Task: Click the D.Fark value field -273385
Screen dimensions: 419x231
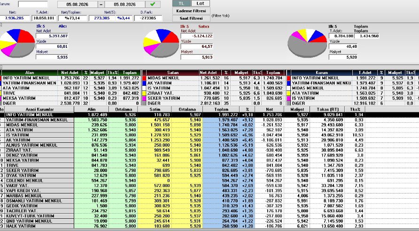Action: pos(148,18)
